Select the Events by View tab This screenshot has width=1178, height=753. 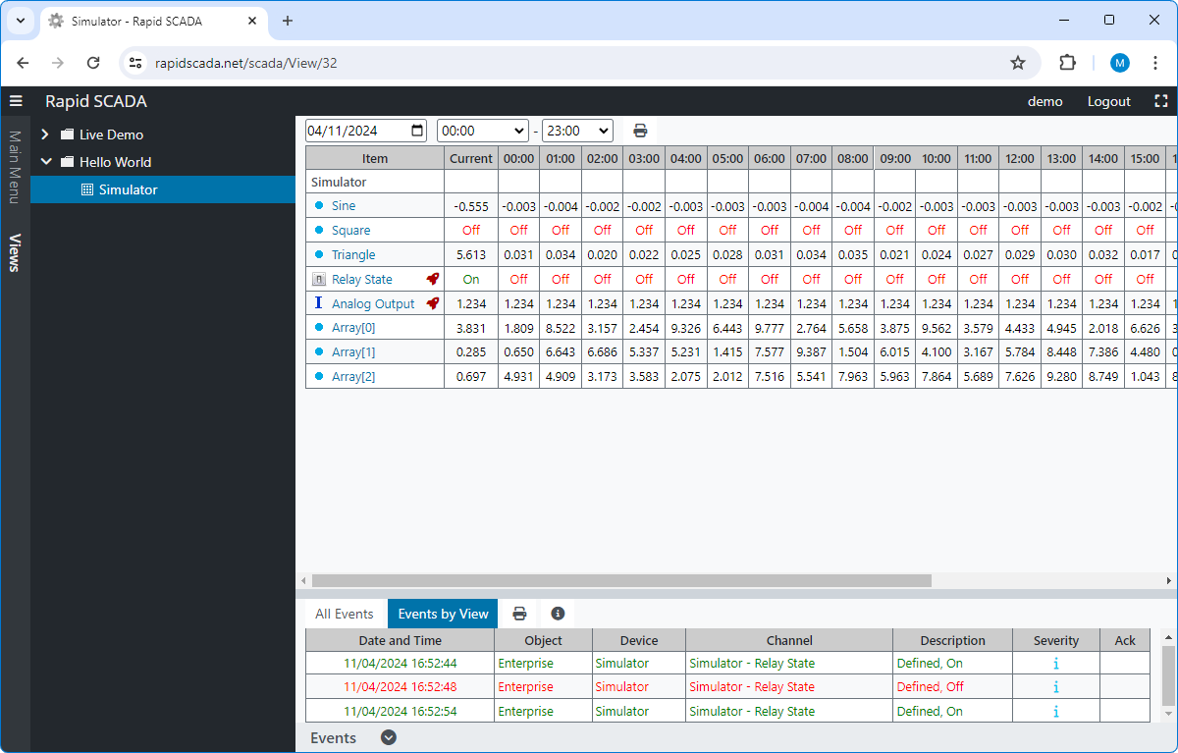443,614
